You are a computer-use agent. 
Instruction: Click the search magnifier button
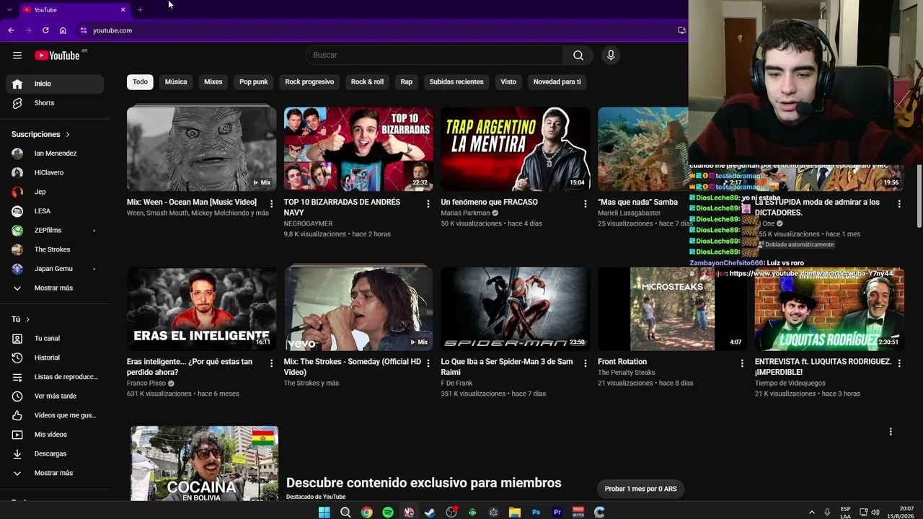578,56
